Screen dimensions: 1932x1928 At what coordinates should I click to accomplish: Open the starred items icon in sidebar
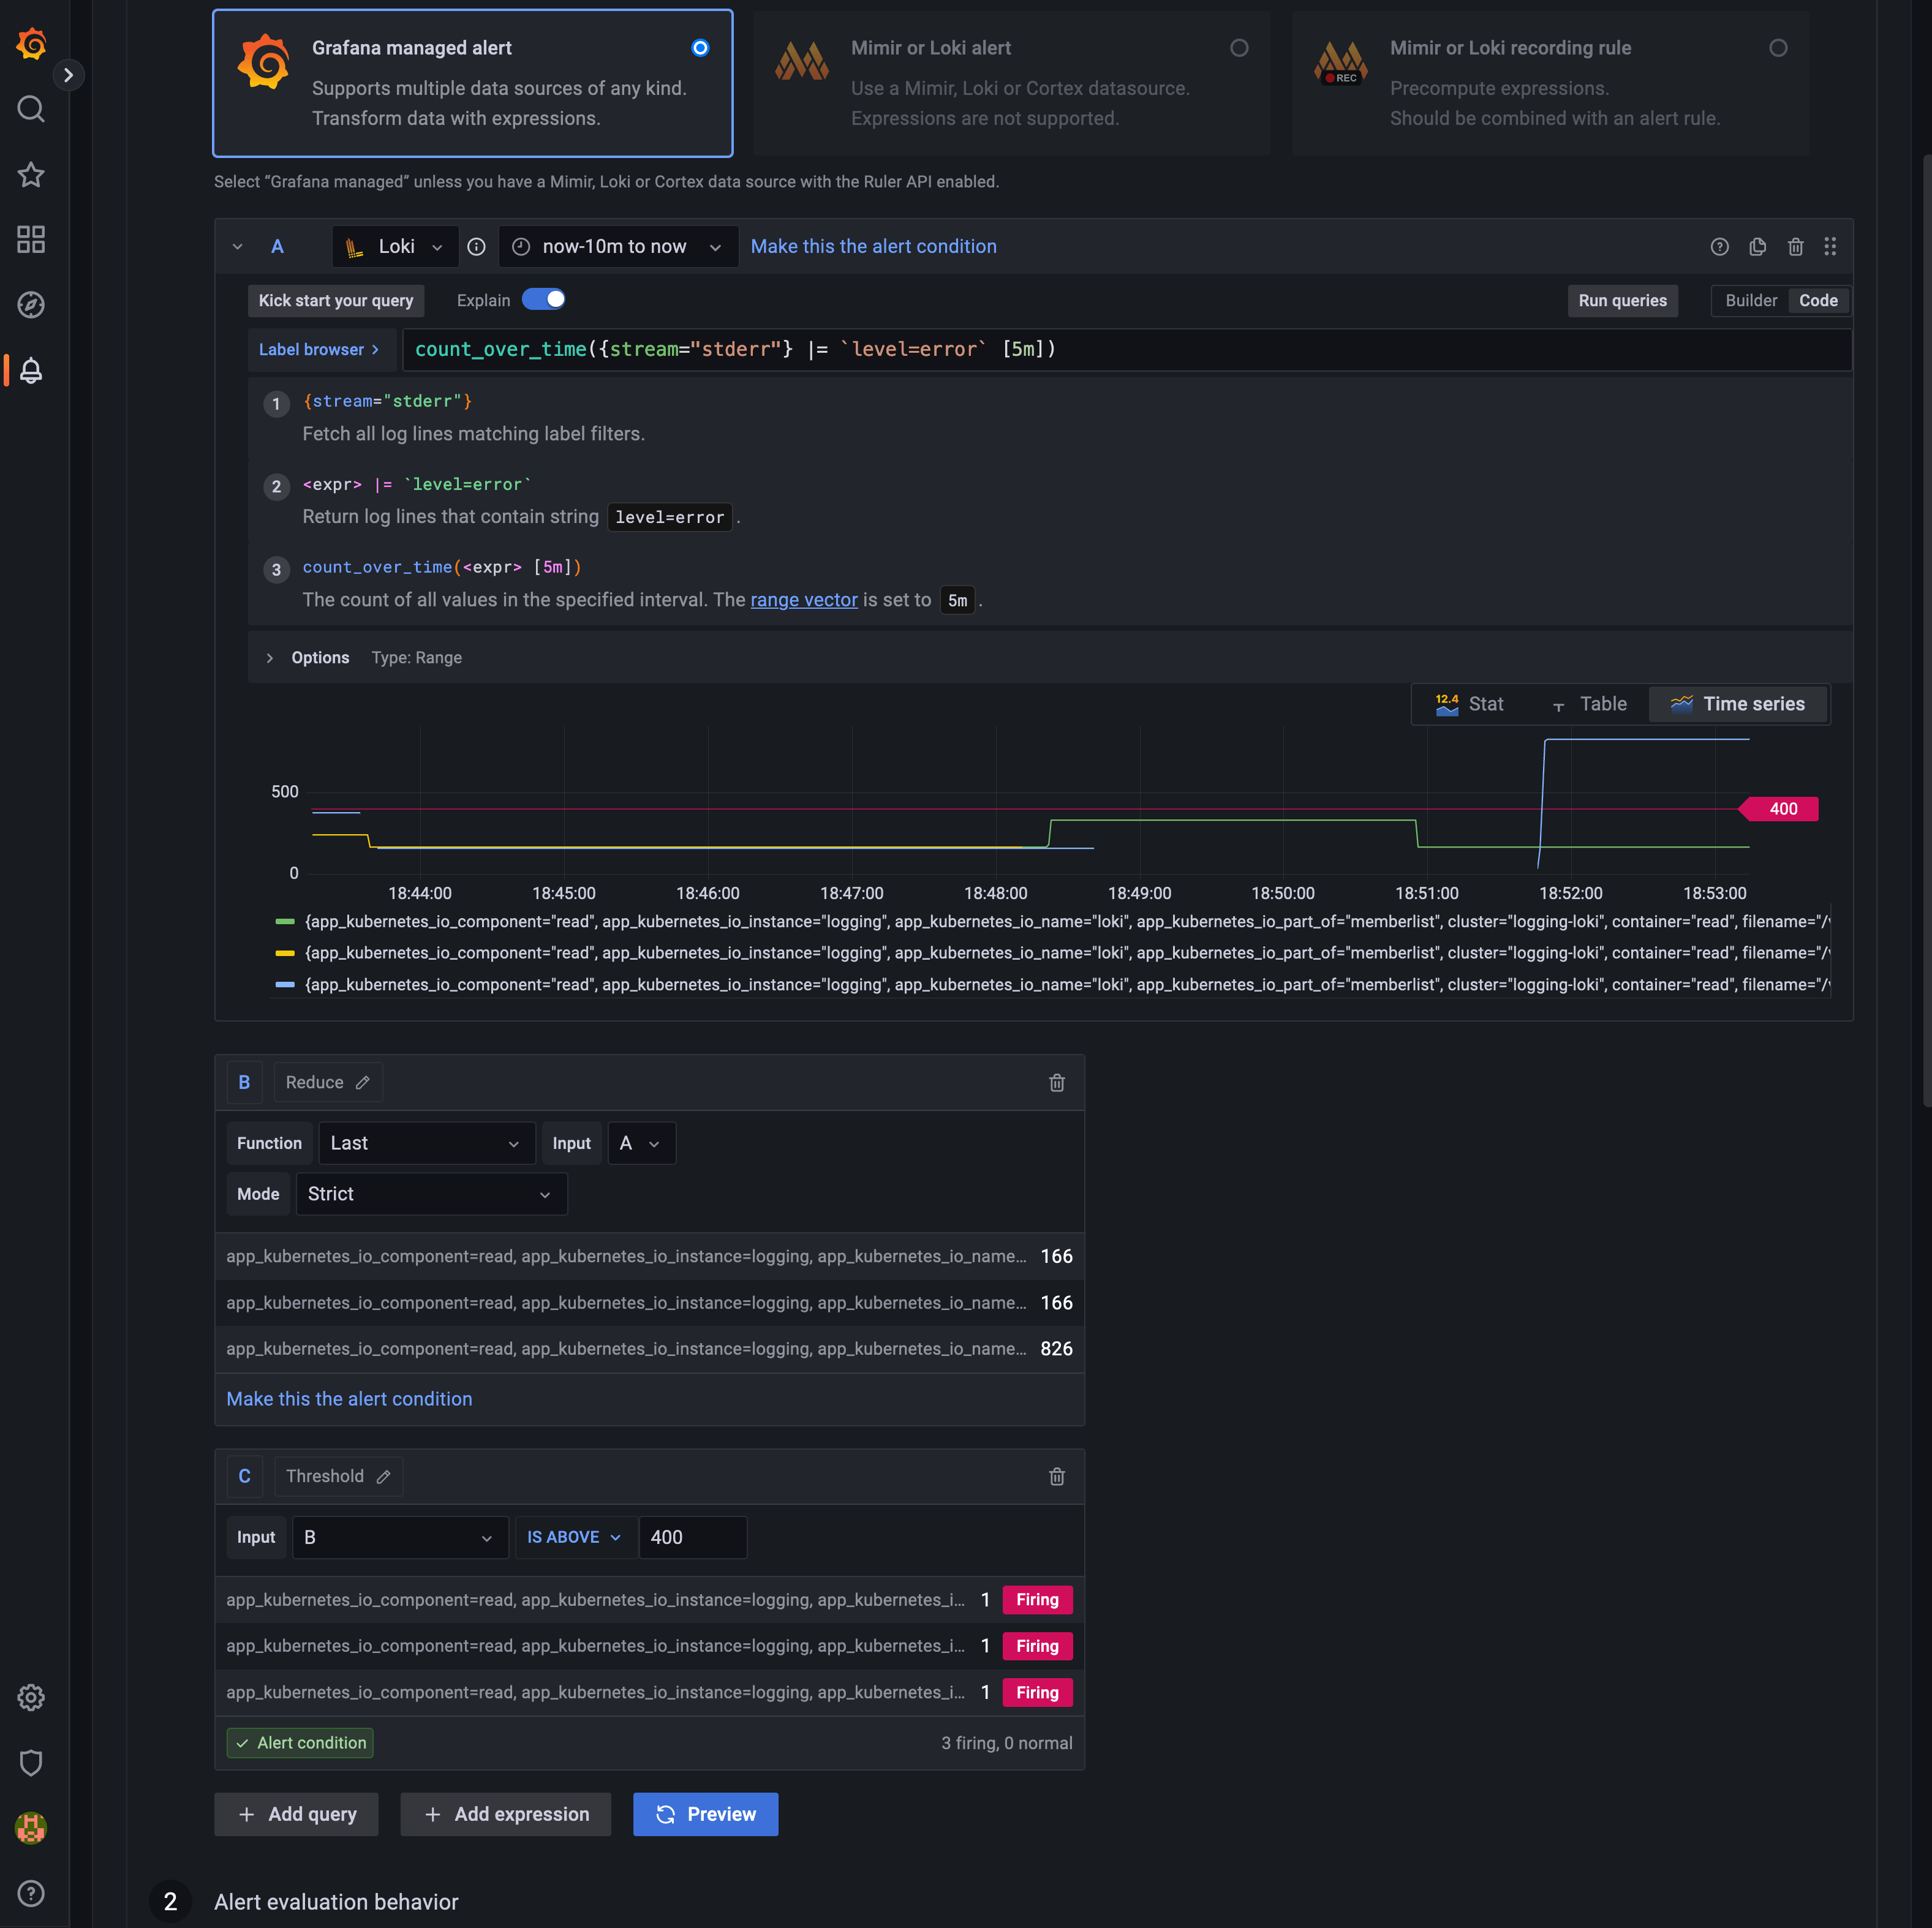click(31, 175)
